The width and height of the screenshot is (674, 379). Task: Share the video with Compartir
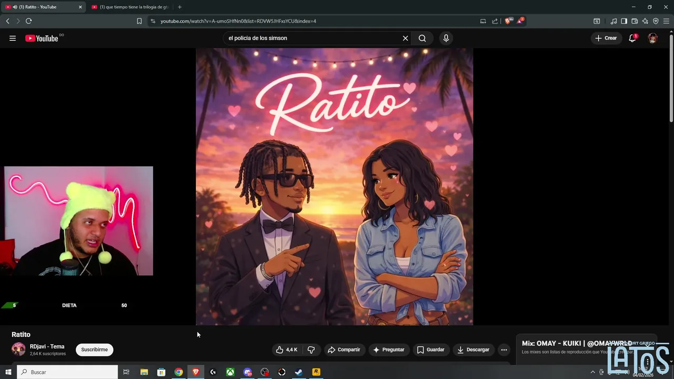pos(344,350)
